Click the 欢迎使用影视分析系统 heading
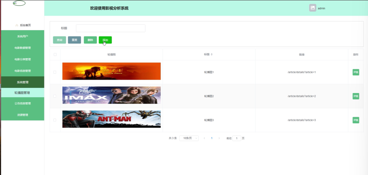Screen dimensions: 368x175 [109, 8]
